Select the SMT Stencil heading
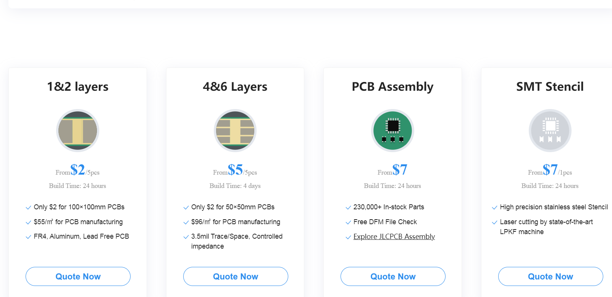 pyautogui.click(x=550, y=87)
